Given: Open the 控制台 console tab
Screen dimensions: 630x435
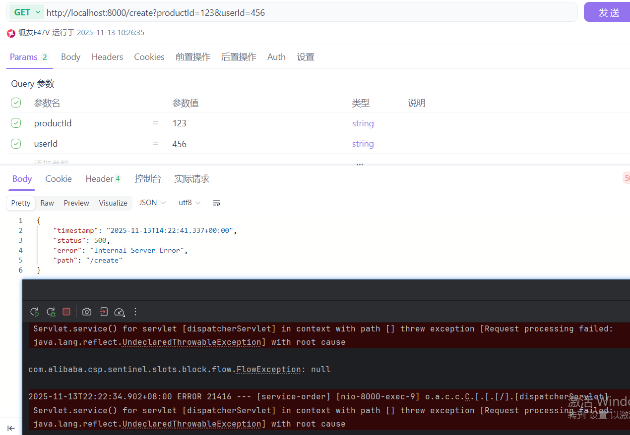Looking at the screenshot, I should tap(148, 179).
